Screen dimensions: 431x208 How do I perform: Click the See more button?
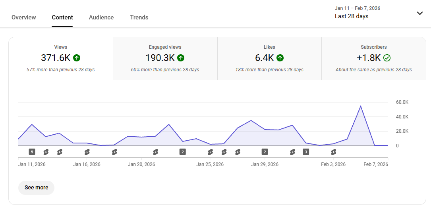pyautogui.click(x=36, y=187)
